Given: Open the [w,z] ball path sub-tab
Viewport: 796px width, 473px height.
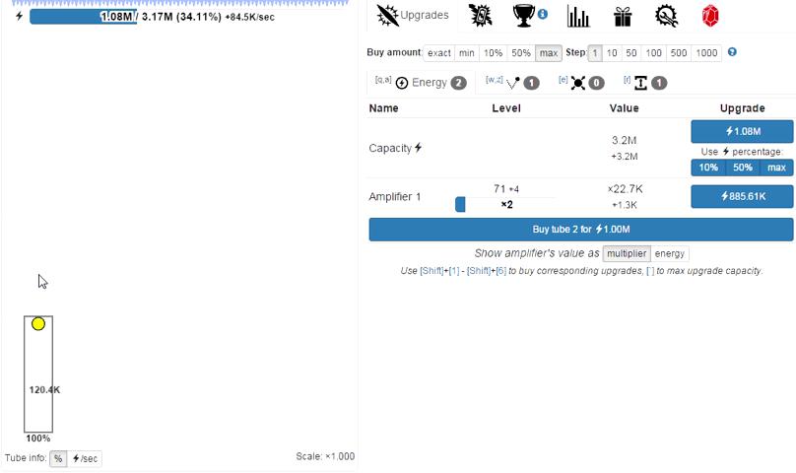Looking at the screenshot, I should tap(512, 83).
